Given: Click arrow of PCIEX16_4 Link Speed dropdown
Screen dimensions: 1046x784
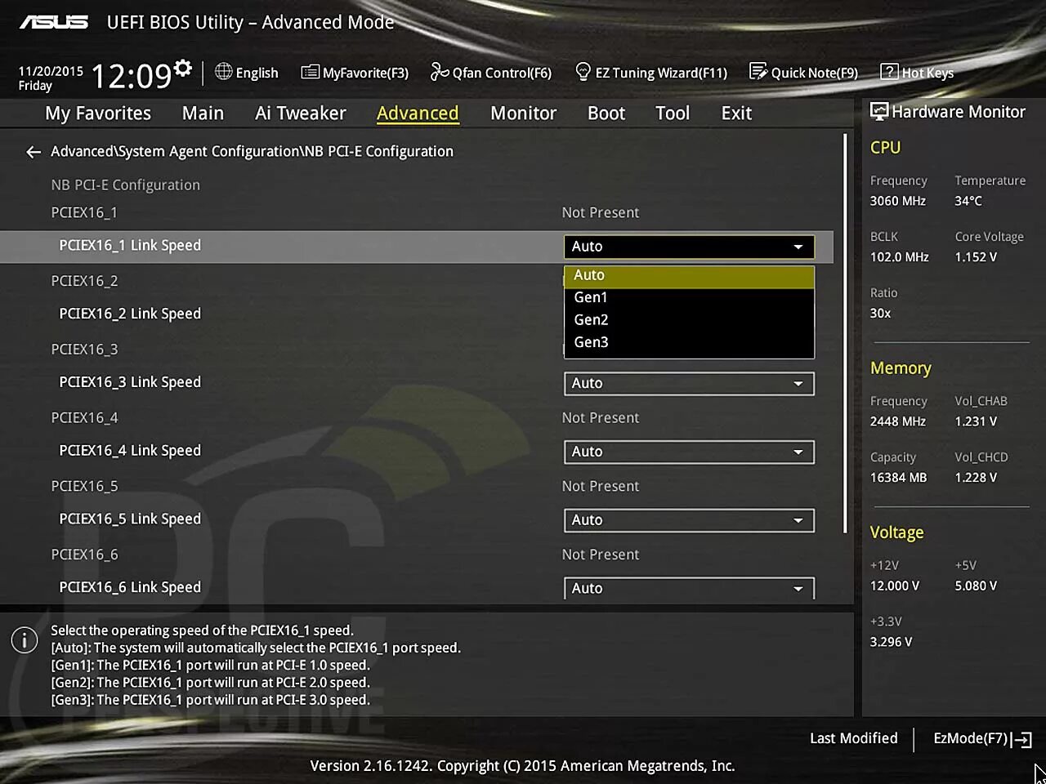Looking at the screenshot, I should coord(798,452).
